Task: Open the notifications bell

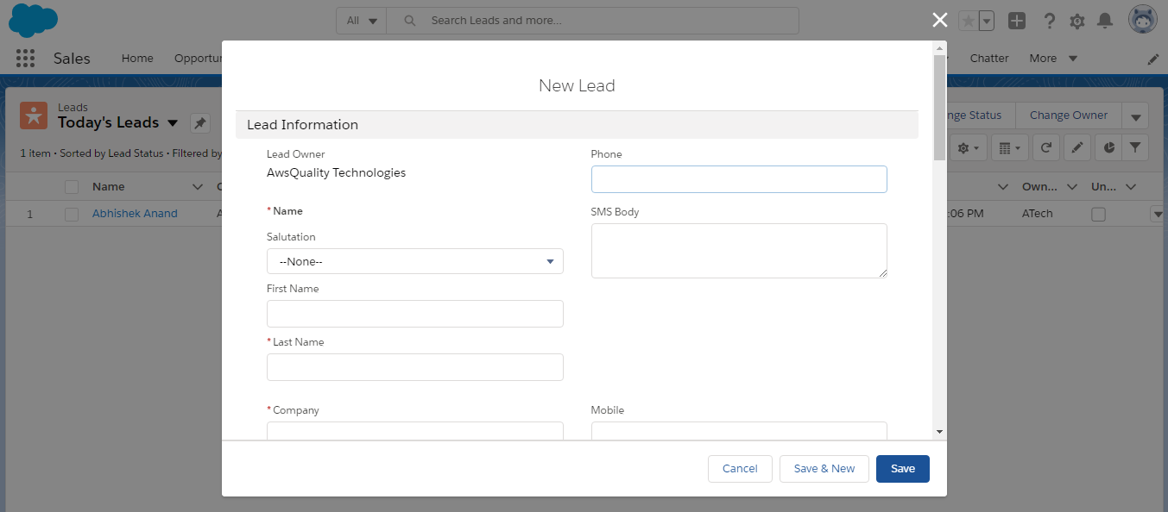Action: 1105,21
